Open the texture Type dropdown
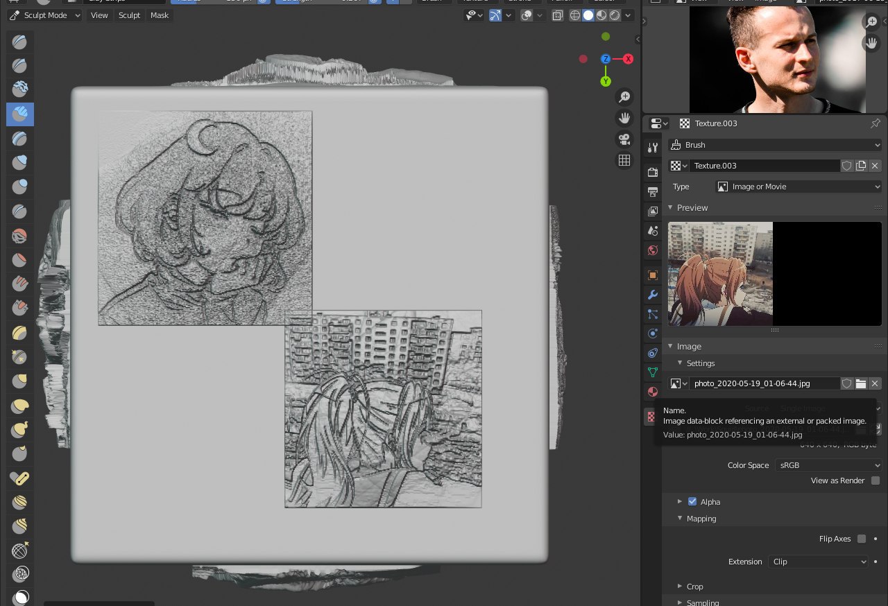The image size is (888, 606). pyautogui.click(x=799, y=187)
